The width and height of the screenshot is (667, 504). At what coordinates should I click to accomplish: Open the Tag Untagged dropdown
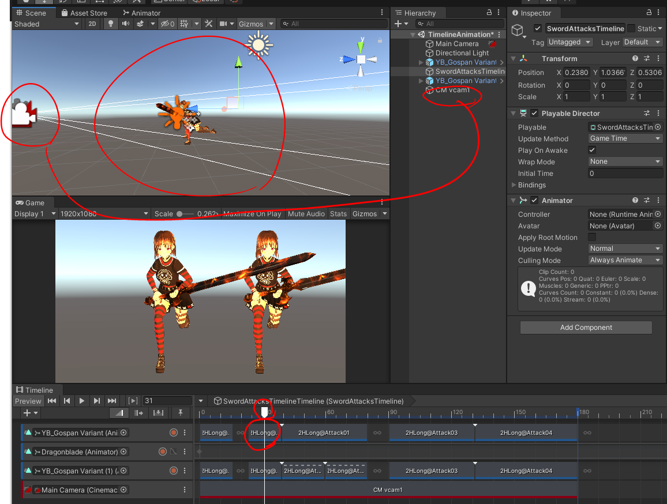pyautogui.click(x=570, y=42)
